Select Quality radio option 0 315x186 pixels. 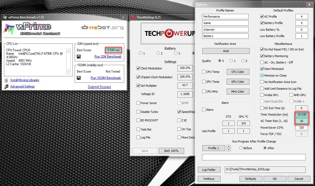click(219, 61)
